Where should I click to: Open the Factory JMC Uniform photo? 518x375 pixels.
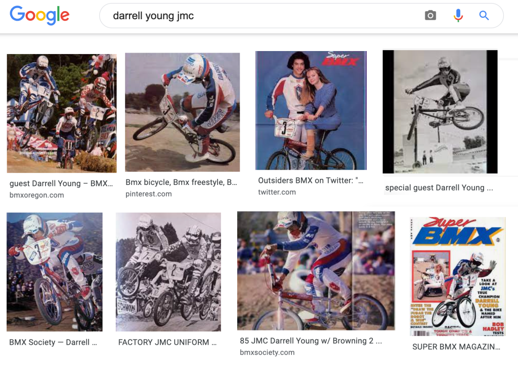point(168,272)
